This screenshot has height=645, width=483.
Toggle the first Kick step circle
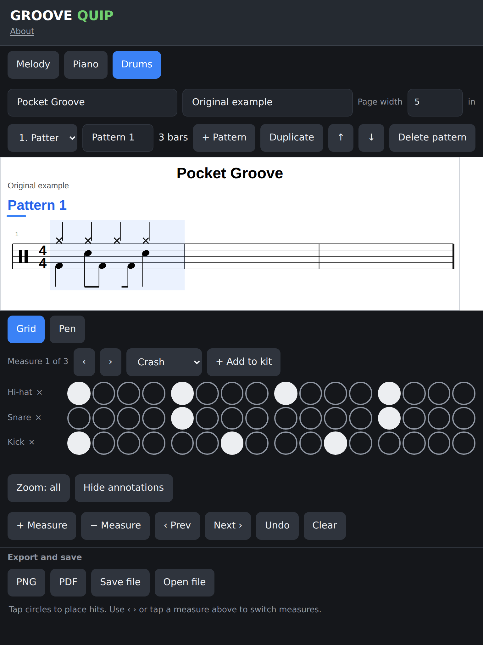point(79,443)
